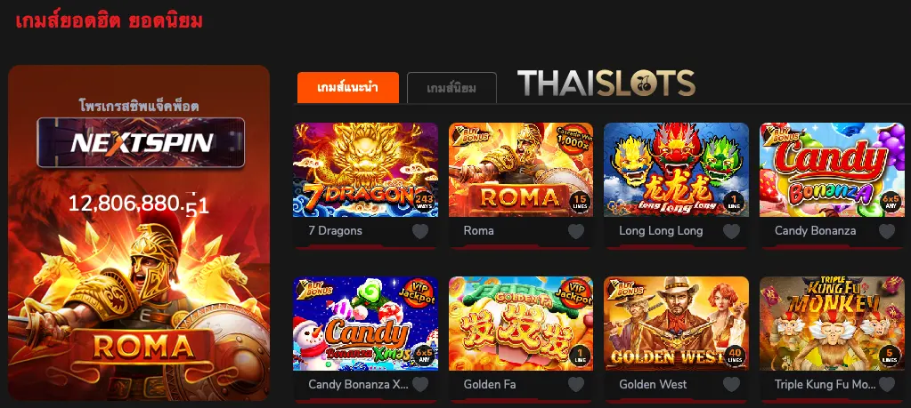
Task: Open Long Long Long game thumbnail
Action: click(x=676, y=170)
